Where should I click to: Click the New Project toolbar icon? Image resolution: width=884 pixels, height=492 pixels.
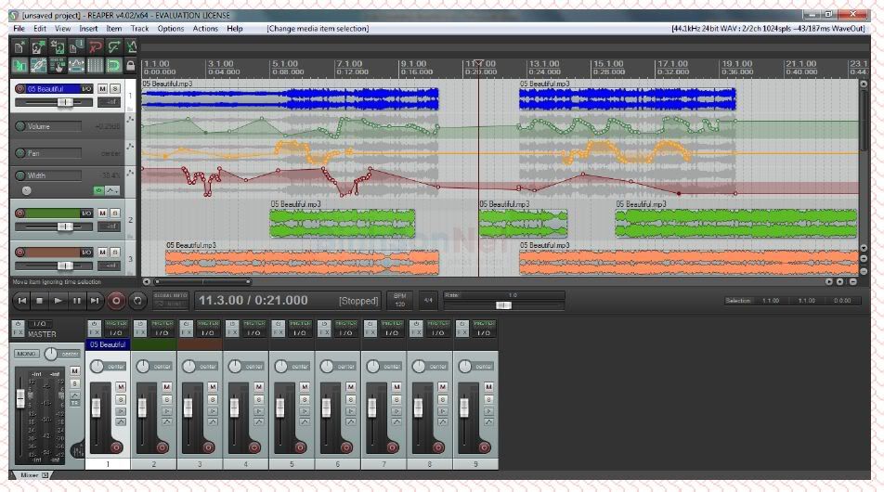[x=19, y=46]
